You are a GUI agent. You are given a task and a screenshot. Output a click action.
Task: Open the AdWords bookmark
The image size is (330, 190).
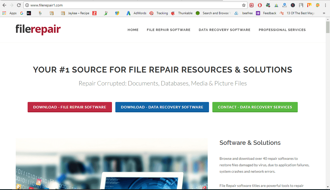136,13
